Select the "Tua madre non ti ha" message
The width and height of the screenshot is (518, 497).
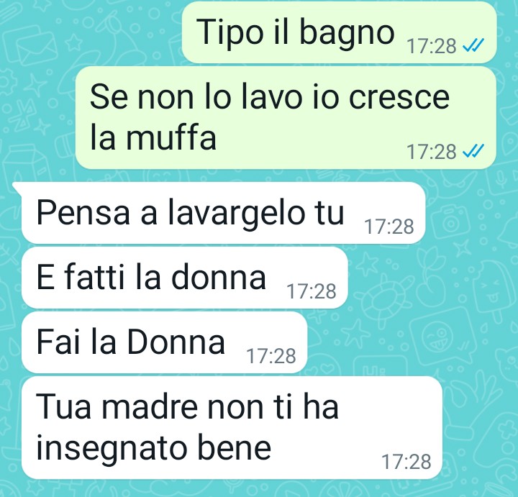click(232, 428)
